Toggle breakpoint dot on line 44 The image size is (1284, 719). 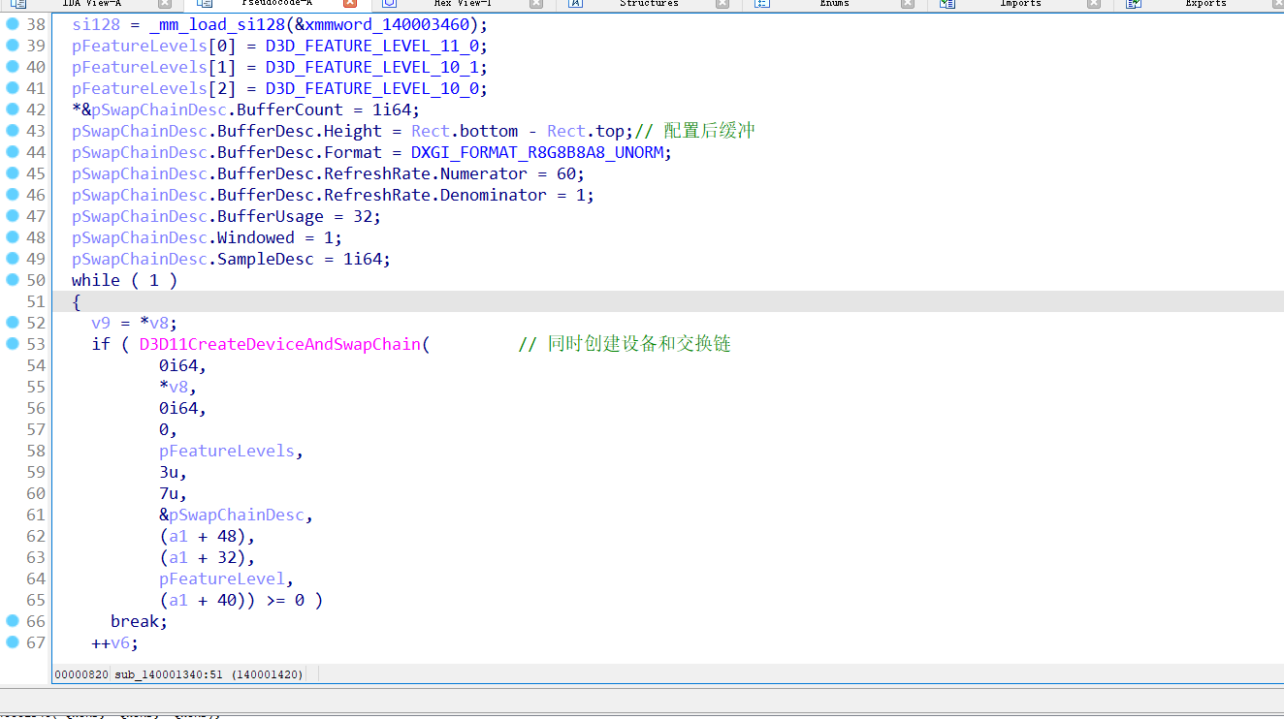pos(12,152)
